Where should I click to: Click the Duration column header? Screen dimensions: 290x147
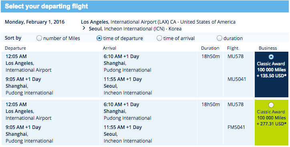coord(210,48)
